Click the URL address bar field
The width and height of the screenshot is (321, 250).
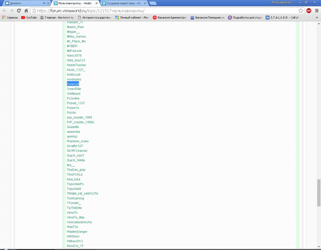pos(166,11)
